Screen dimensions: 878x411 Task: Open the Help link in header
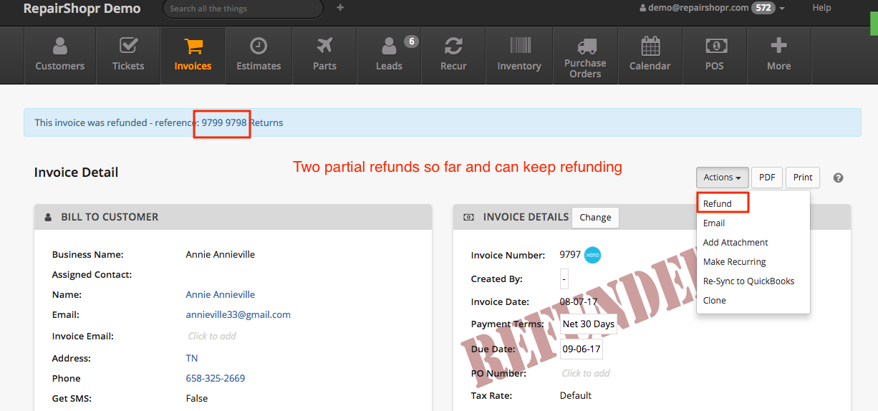[821, 8]
